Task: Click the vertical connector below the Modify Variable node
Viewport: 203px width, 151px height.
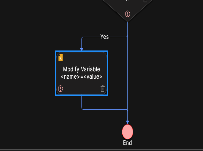Action: click(x=82, y=102)
